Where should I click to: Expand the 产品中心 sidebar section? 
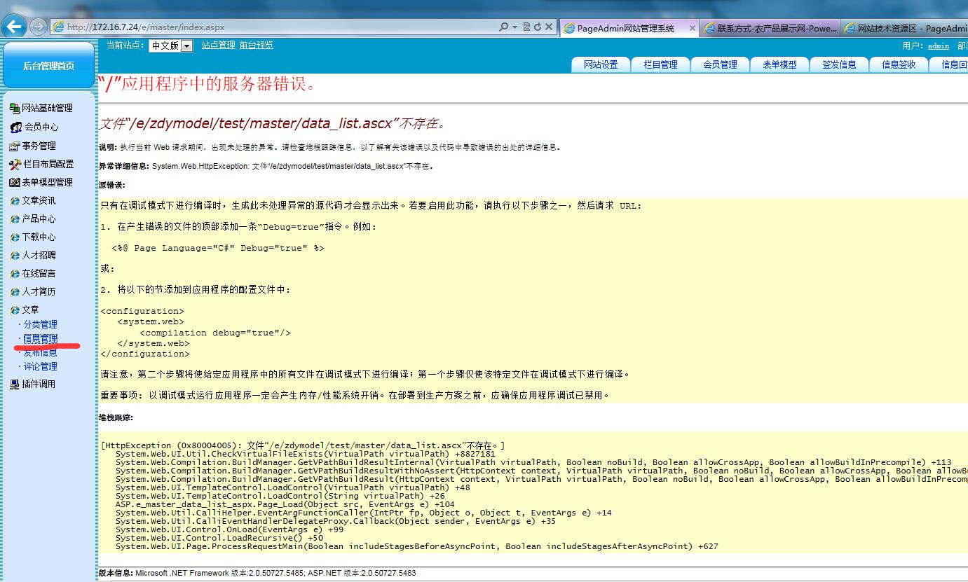pyautogui.click(x=38, y=219)
